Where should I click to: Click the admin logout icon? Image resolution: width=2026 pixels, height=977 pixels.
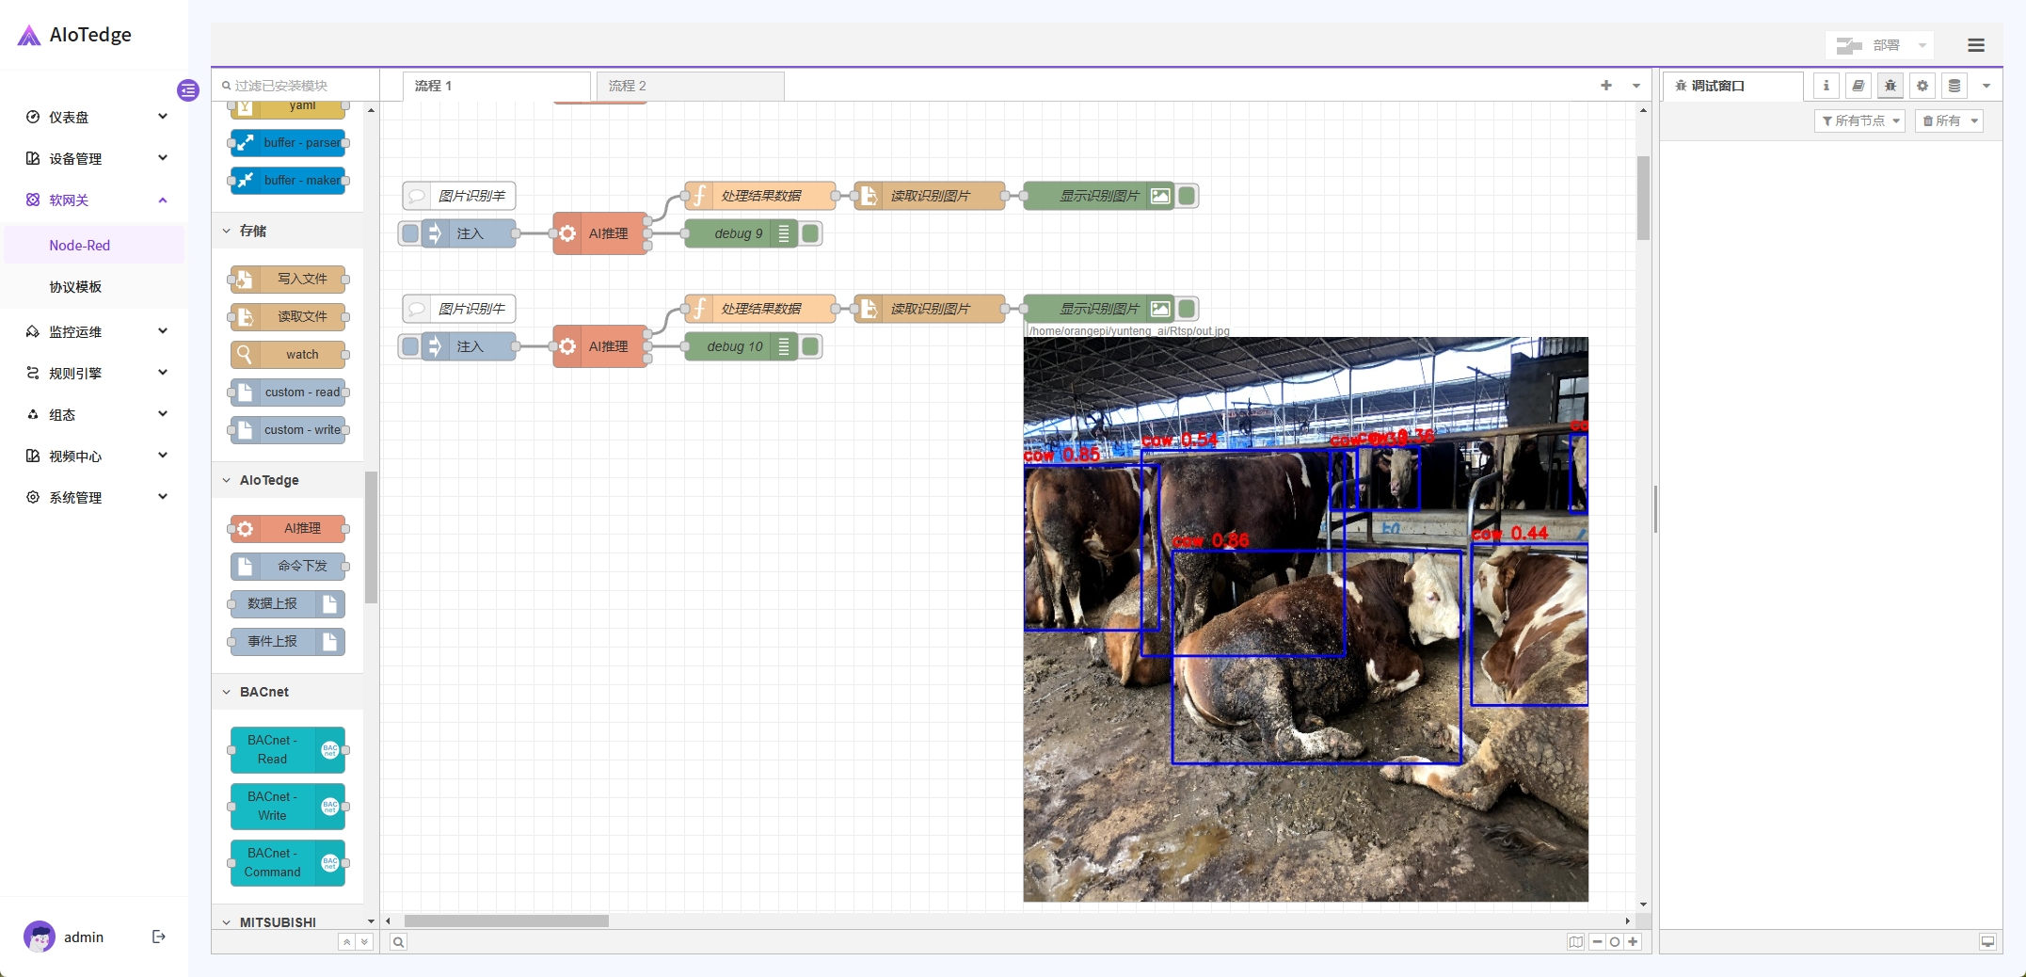(159, 937)
